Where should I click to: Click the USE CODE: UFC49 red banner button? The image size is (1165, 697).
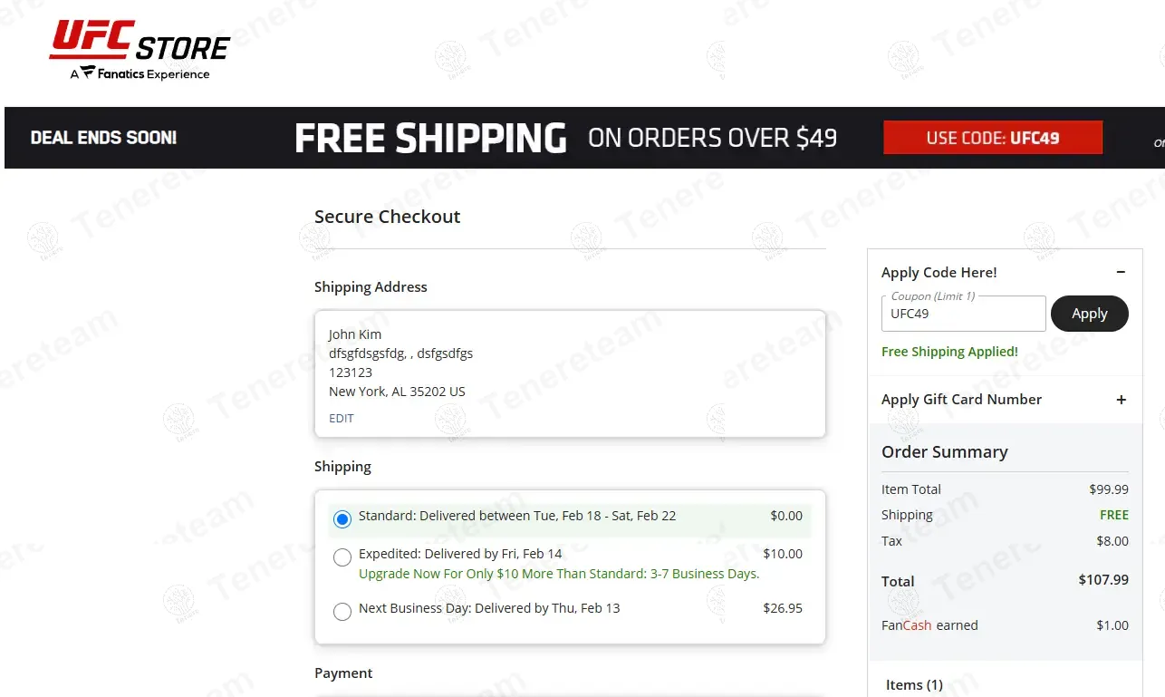(x=993, y=138)
